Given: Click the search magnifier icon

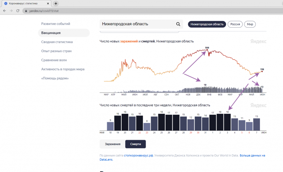Looking at the screenshot, I should pos(178,24).
